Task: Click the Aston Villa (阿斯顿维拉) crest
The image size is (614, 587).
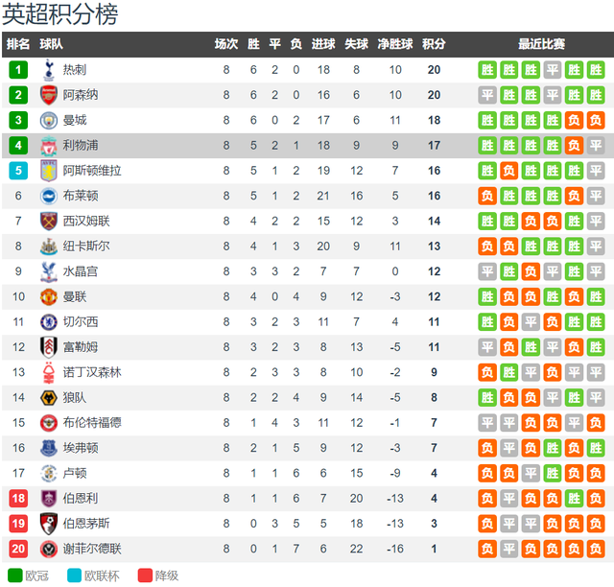Action: tap(48, 170)
